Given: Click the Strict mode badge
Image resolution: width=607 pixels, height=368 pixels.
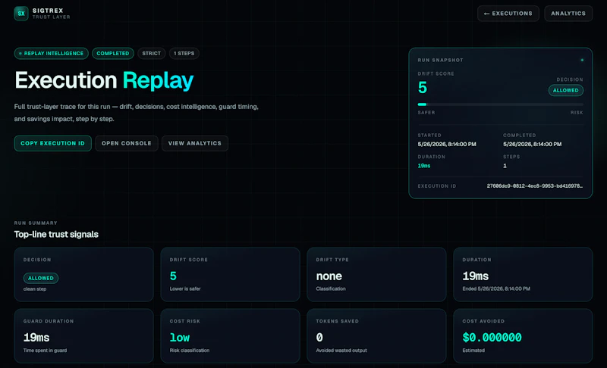Looking at the screenshot, I should (151, 53).
